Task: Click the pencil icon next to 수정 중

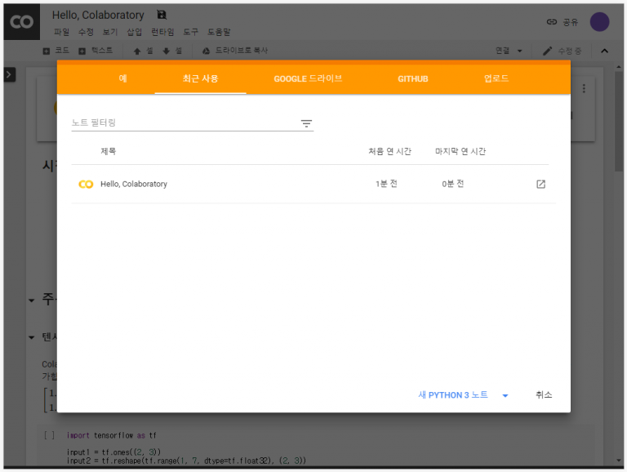Action: tap(548, 51)
